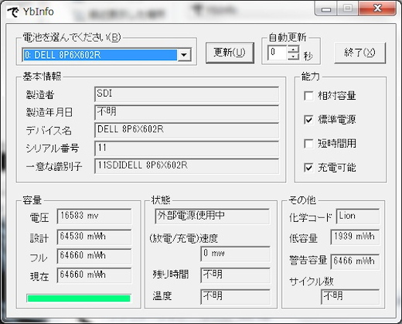Click the デバイス名 field value
The image size is (402, 324).
click(187, 130)
